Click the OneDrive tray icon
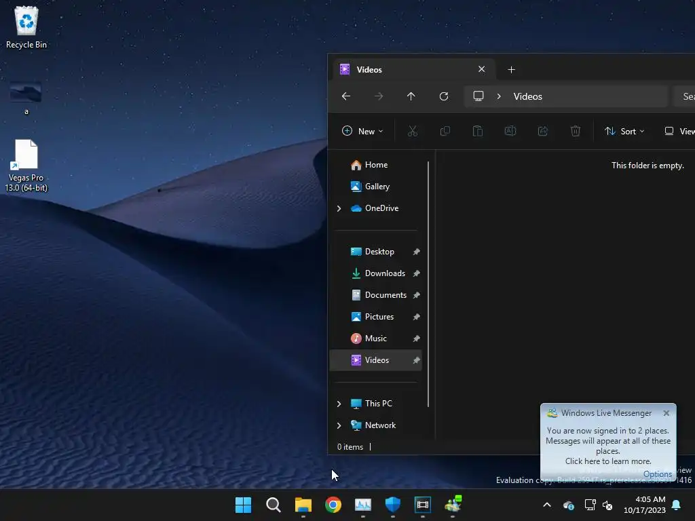695x521 pixels. (569, 505)
